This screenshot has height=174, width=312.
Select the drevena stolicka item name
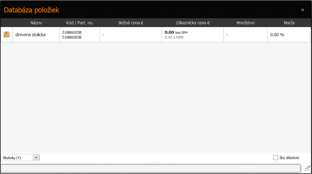(31, 35)
